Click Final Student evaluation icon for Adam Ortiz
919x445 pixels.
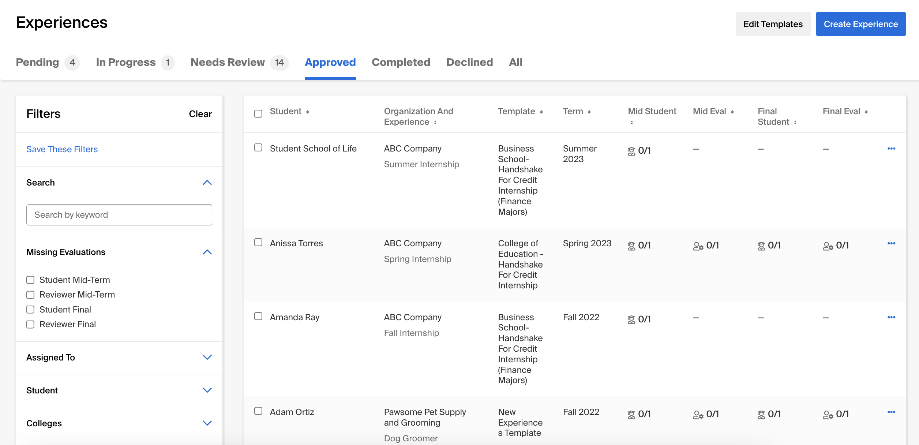tap(761, 415)
